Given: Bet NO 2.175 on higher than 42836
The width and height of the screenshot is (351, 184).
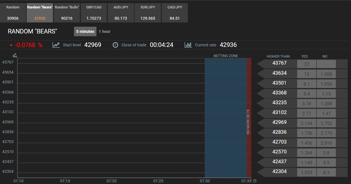Looking at the screenshot, I should click(x=326, y=133).
